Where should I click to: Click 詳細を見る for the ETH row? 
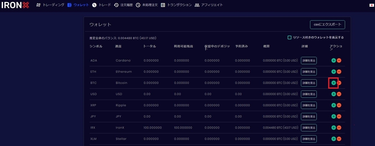(309, 72)
